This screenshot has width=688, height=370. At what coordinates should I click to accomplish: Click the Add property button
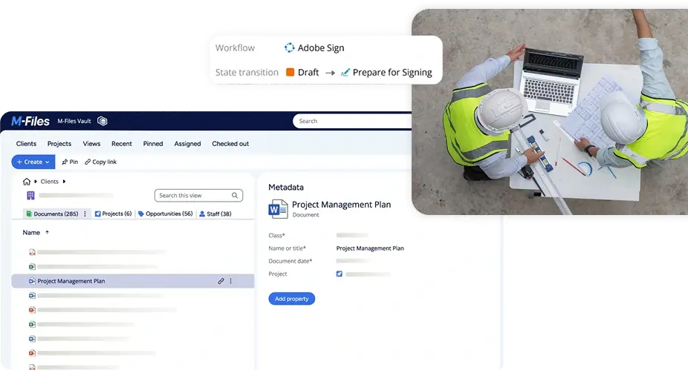click(292, 299)
